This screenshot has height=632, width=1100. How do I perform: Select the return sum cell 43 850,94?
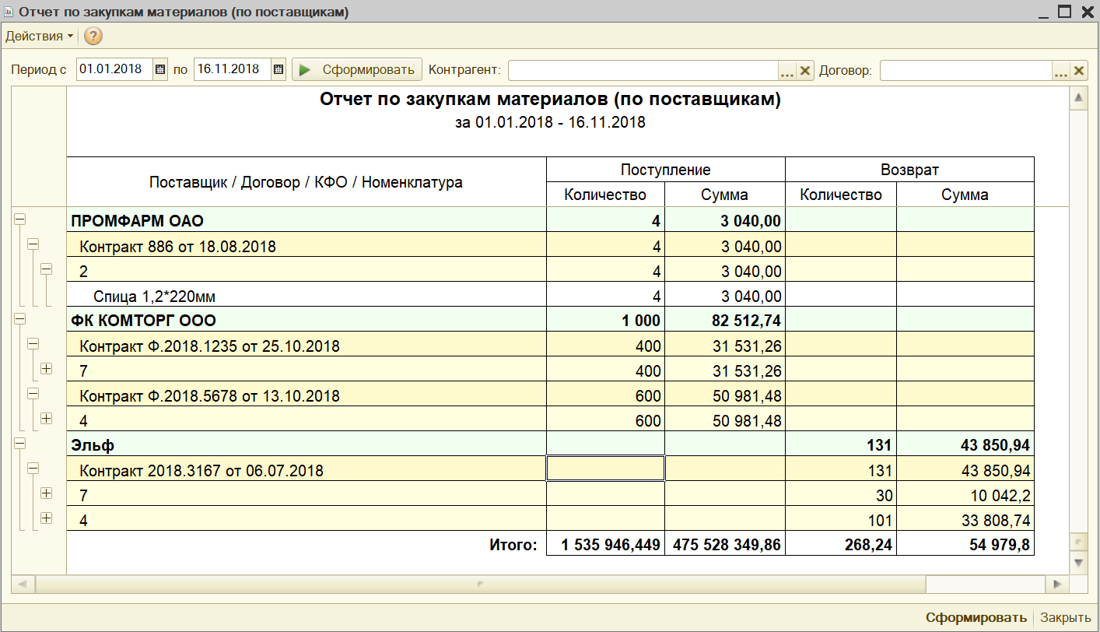(x=965, y=445)
